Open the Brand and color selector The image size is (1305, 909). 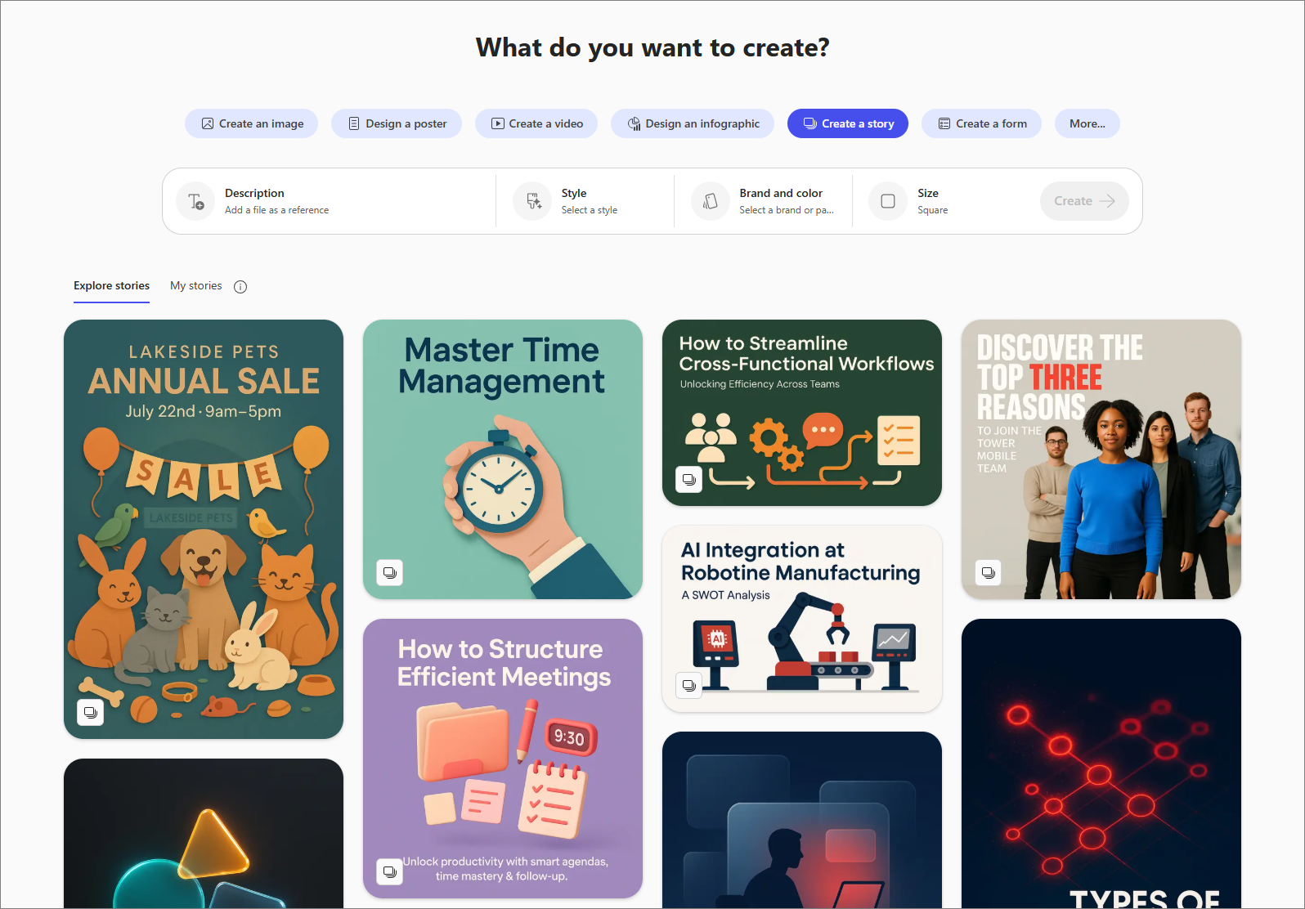tap(763, 201)
